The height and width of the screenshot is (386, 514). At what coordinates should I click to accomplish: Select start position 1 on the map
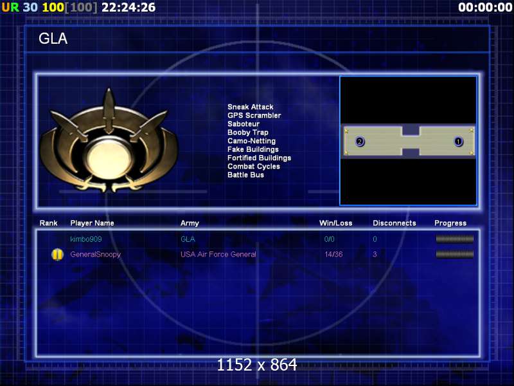458,142
